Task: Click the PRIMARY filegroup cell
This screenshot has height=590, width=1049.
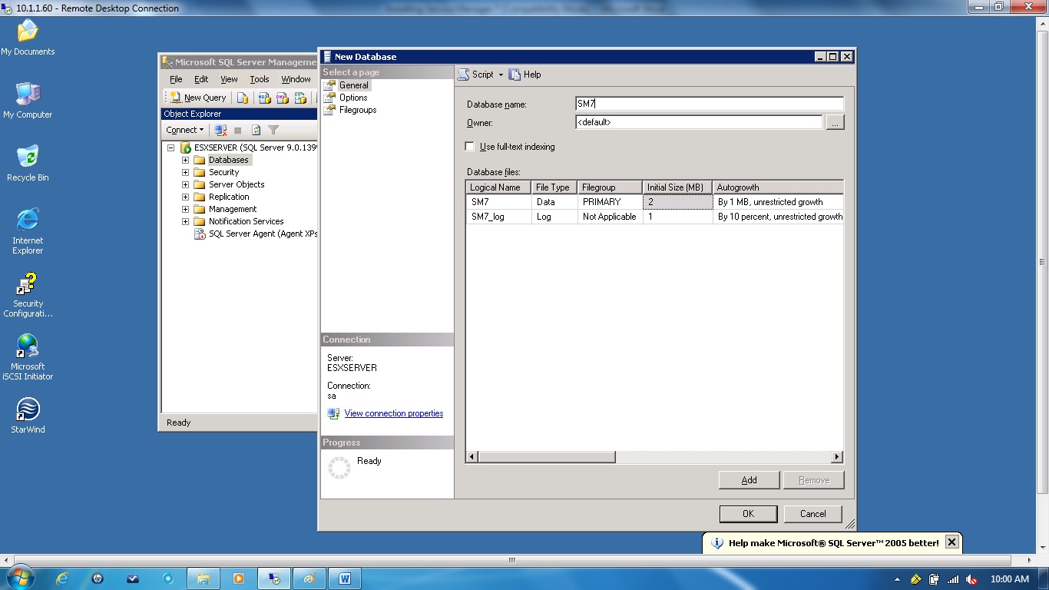Action: point(610,202)
